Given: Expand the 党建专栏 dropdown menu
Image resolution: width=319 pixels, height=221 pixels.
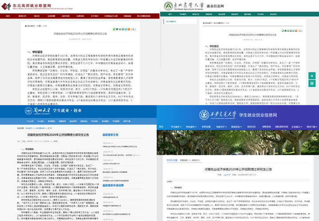Looking at the screenshot, I should pos(222,127).
